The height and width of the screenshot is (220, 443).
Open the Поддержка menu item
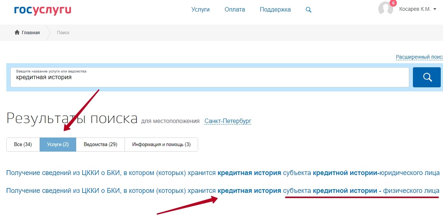[x=275, y=9]
